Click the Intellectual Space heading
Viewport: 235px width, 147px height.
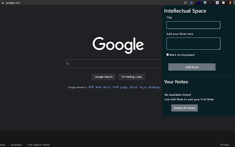pos(185,11)
